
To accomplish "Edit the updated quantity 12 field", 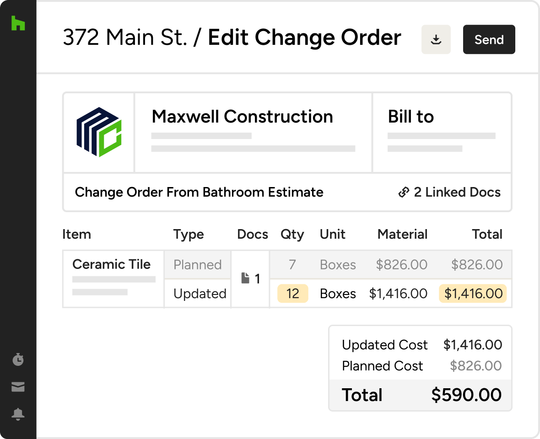I will click(292, 294).
